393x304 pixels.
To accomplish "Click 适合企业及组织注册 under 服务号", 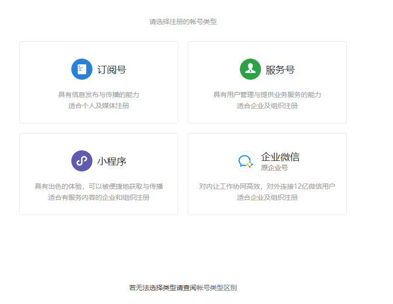I will pyautogui.click(x=267, y=106).
